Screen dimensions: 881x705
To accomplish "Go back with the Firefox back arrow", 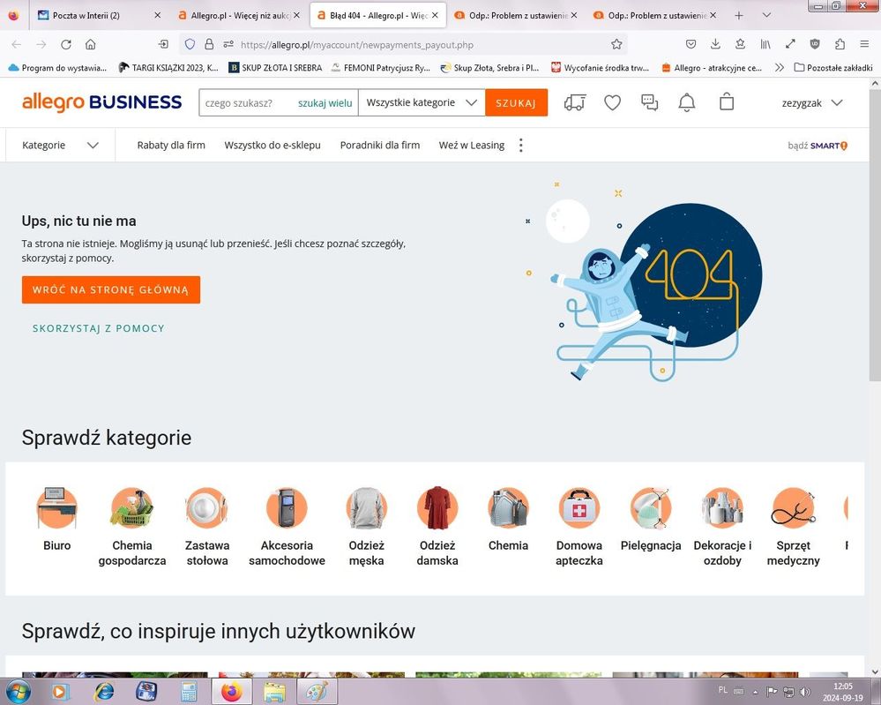I will (x=16, y=44).
